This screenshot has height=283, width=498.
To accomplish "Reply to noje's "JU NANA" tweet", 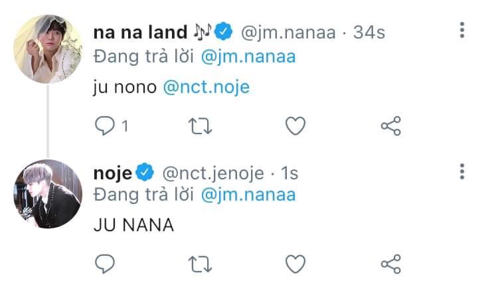I will coord(105,264).
